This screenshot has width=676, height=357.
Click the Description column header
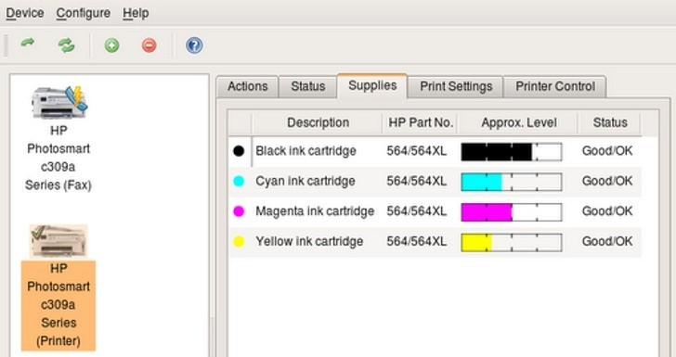(318, 122)
